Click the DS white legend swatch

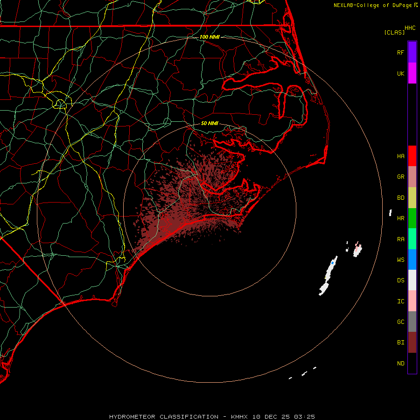[x=412, y=280]
